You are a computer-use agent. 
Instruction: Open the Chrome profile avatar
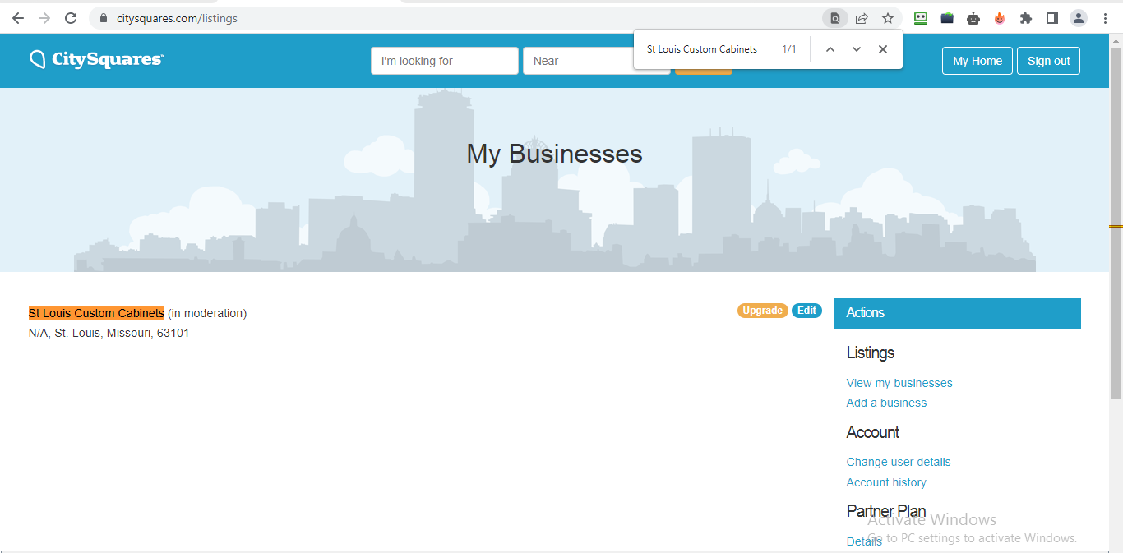coord(1079,18)
